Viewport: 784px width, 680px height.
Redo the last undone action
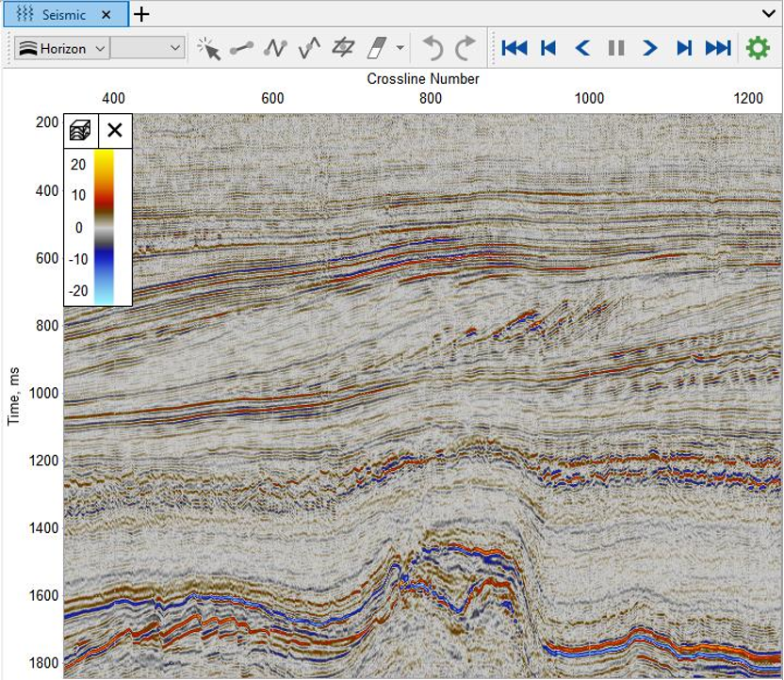[x=465, y=48]
